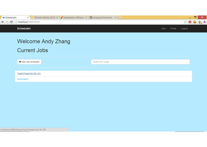
Task: Open the red Opera-style extension icon
Action: pyautogui.click(x=190, y=22)
